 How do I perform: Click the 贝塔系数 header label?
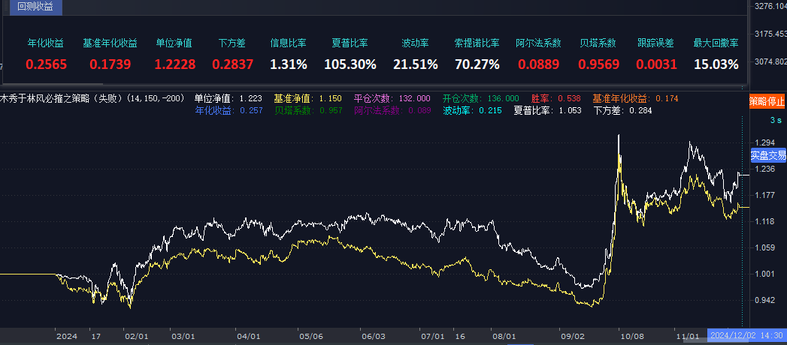(598, 43)
